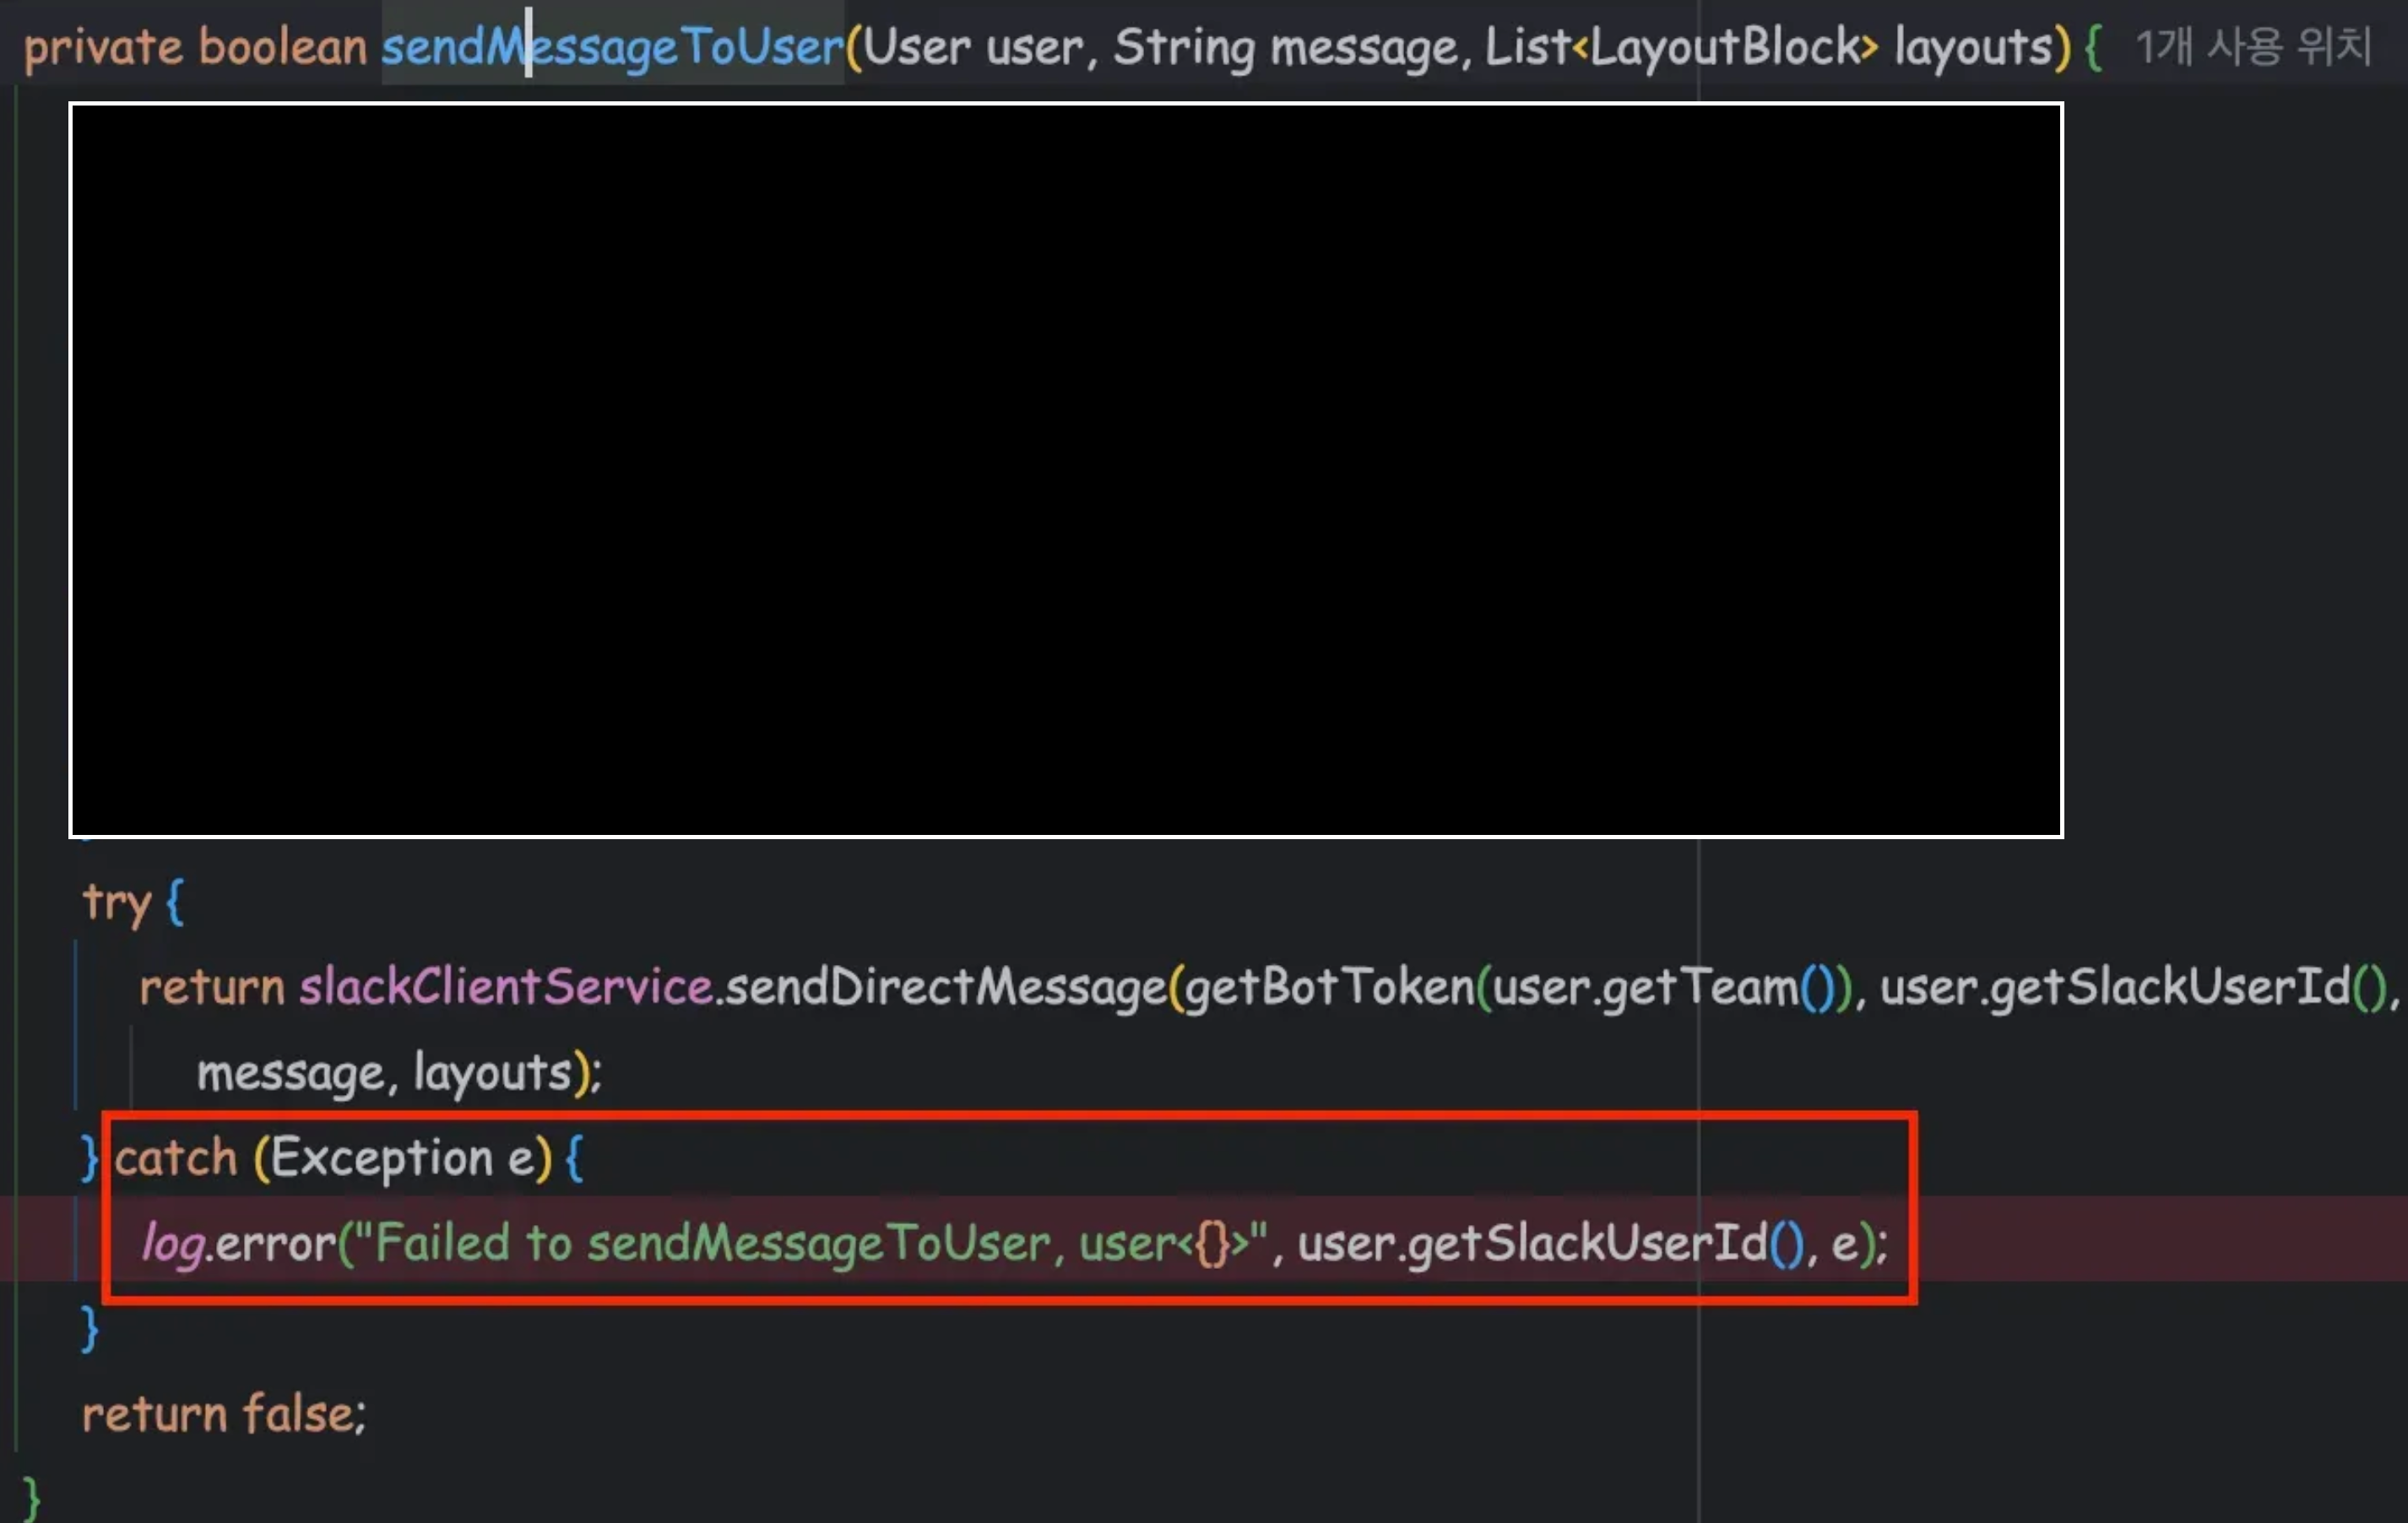Click the 'catch' keyword
The image size is (2408, 1523).
point(175,1158)
